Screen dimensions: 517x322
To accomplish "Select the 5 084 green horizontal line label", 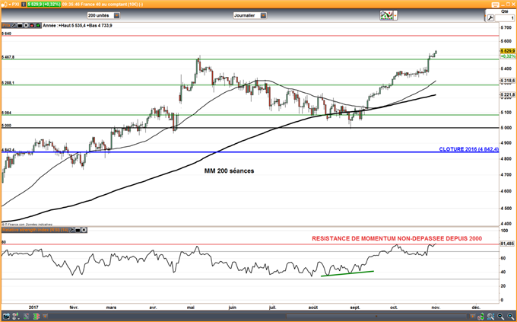I will point(6,113).
